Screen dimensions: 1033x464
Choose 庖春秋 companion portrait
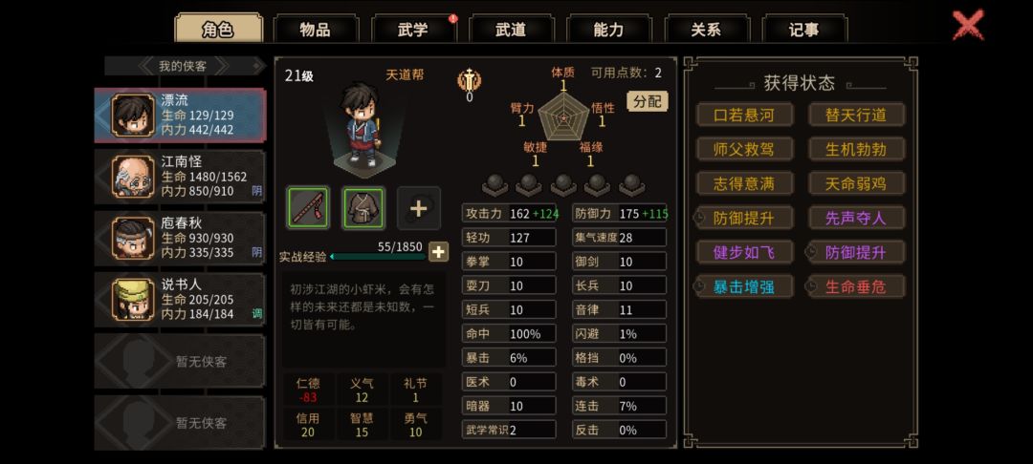133,238
